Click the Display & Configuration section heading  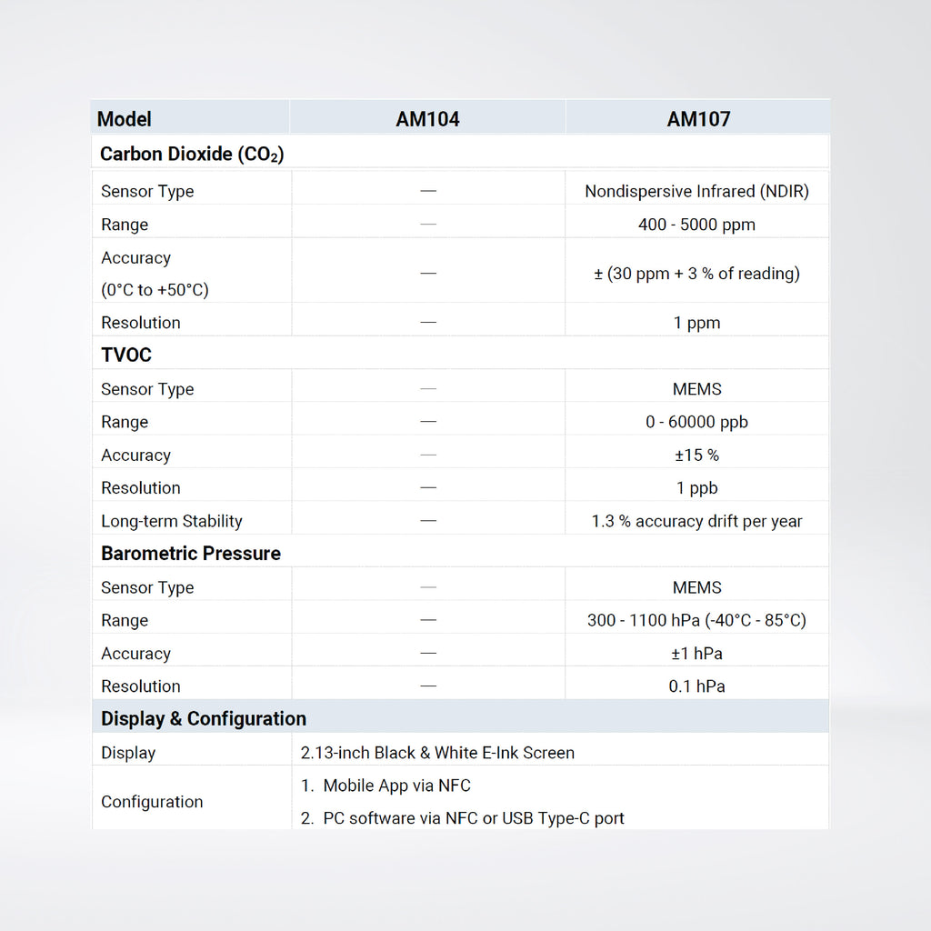[204, 719]
